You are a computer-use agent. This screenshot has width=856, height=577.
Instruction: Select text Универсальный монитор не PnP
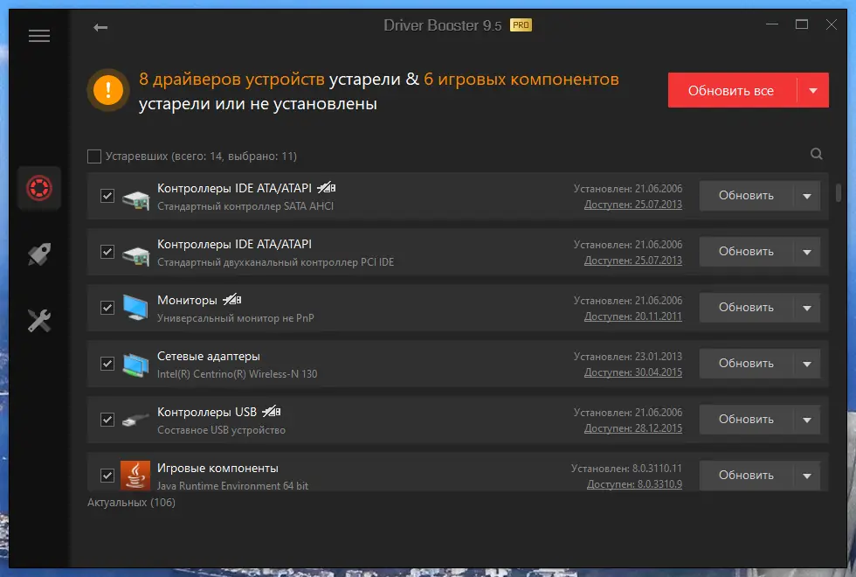pos(235,318)
